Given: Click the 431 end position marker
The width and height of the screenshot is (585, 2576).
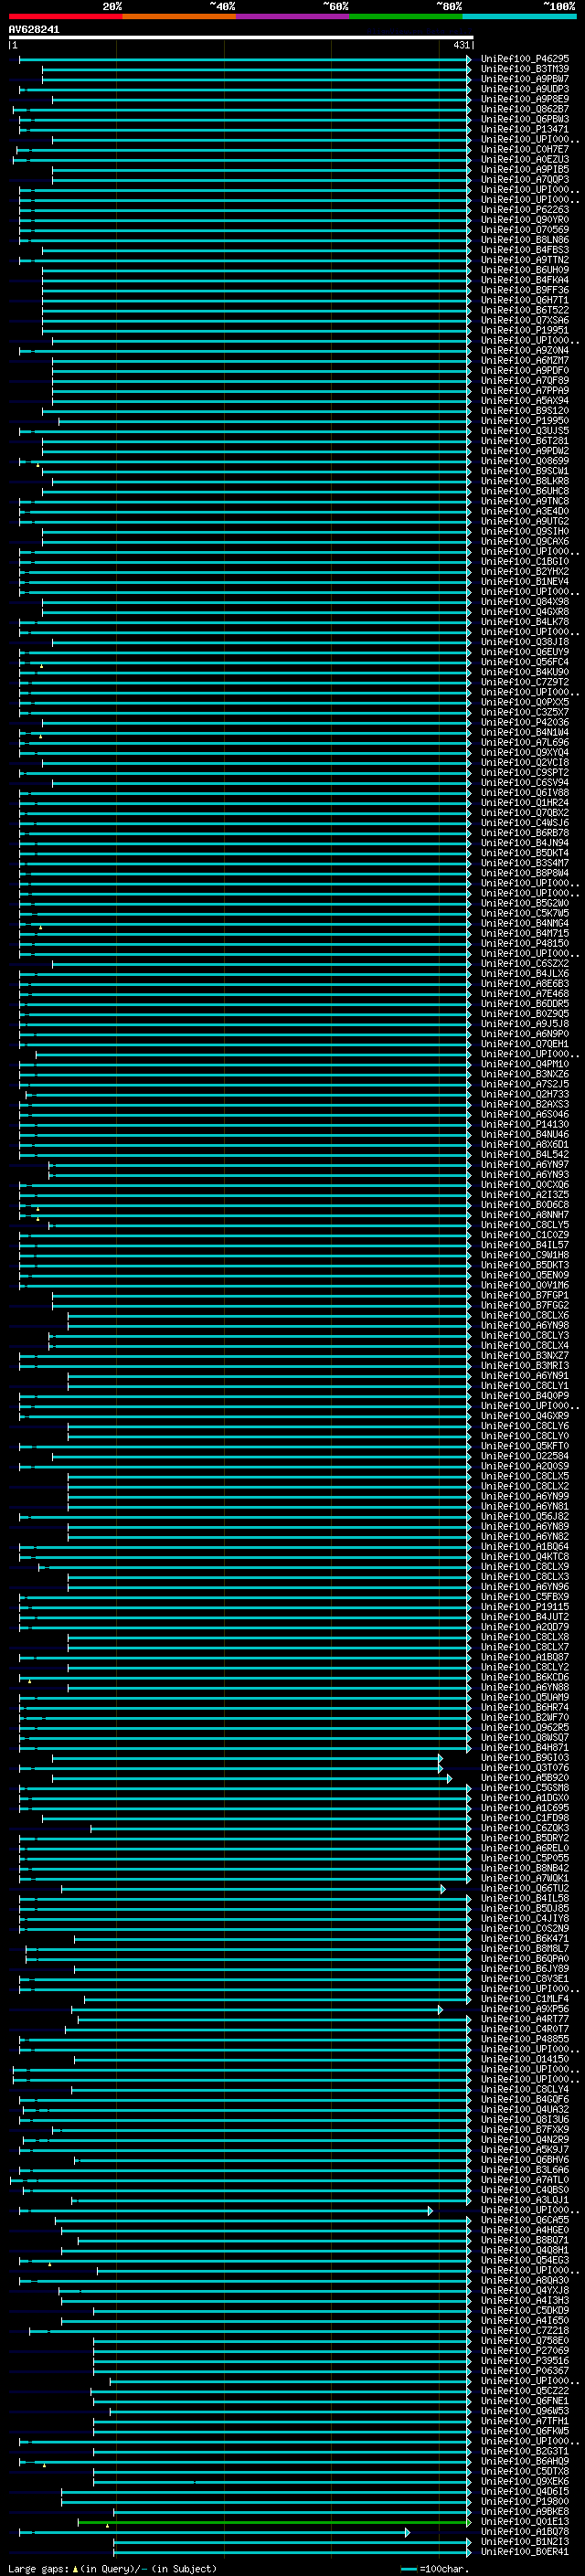Looking at the screenshot, I should pos(461,45).
